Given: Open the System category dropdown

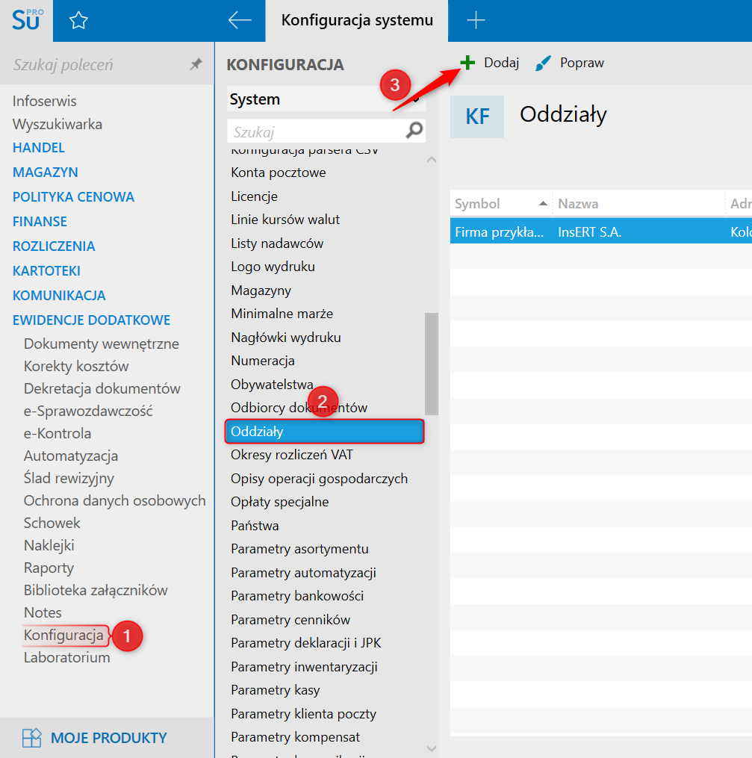Looking at the screenshot, I should (x=325, y=99).
